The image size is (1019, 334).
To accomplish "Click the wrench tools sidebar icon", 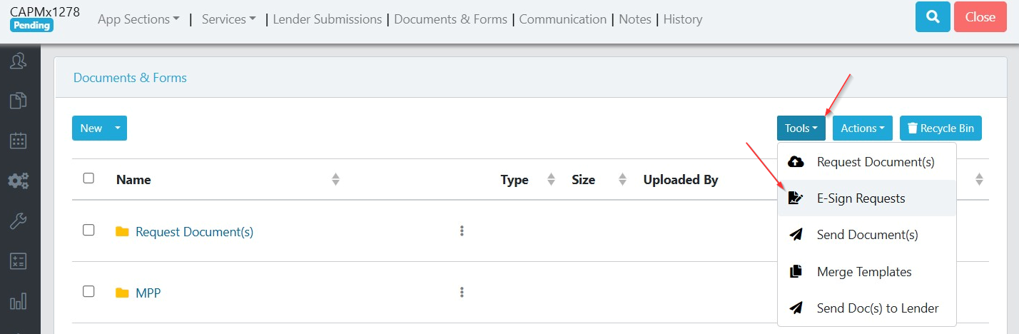I will click(18, 221).
